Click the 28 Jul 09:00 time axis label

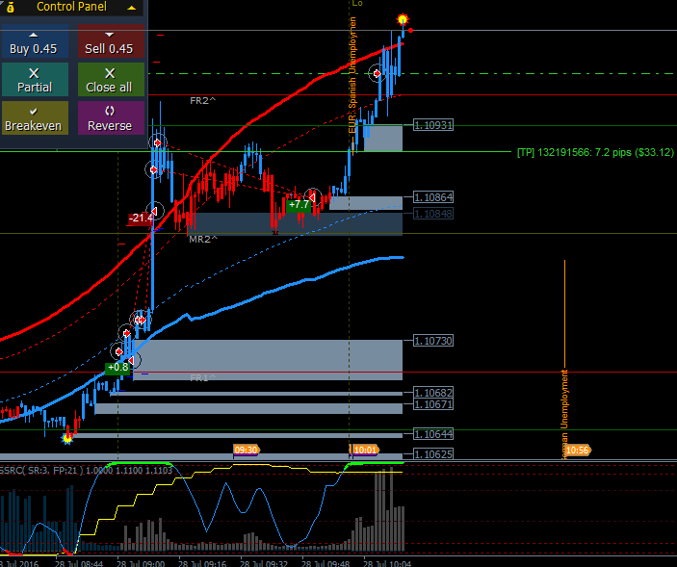tap(141, 563)
